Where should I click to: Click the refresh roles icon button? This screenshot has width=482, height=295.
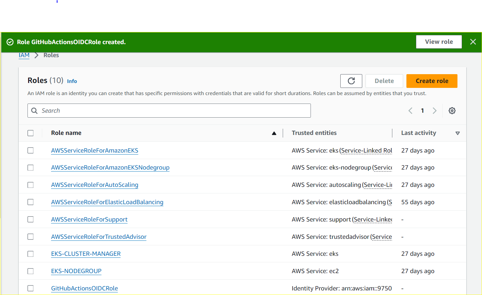[x=351, y=81]
